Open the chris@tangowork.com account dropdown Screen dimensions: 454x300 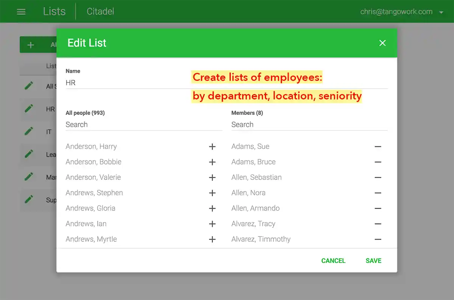402,12
